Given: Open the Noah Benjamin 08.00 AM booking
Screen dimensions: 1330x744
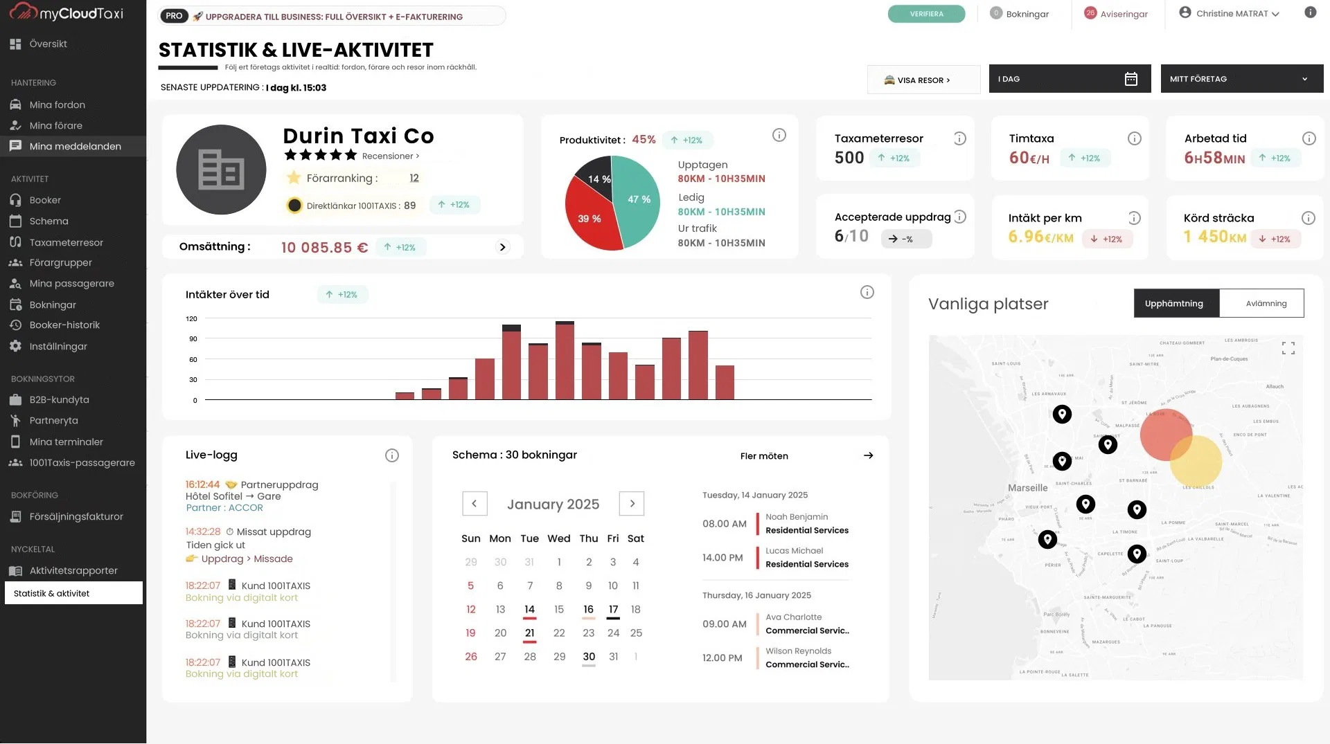Looking at the screenshot, I should [776, 524].
